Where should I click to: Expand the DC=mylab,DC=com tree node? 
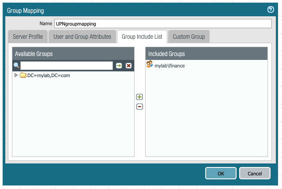[16, 75]
